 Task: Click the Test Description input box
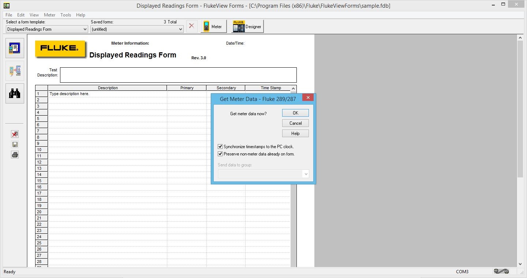pos(178,75)
